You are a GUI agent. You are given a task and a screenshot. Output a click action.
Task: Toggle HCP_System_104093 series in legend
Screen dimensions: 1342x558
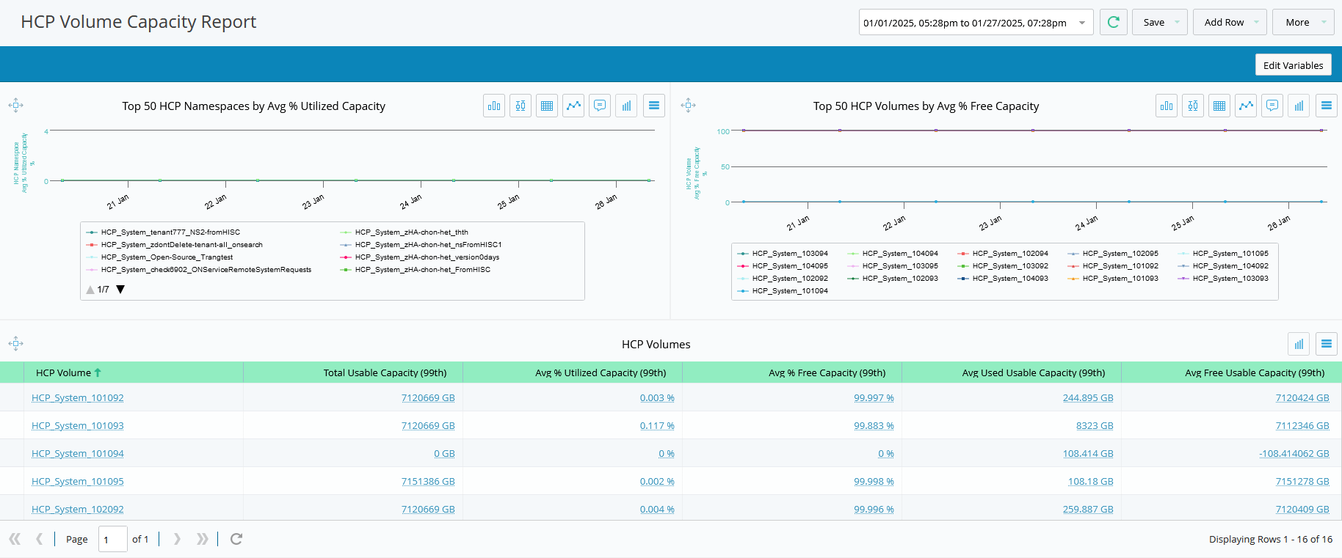point(1003,279)
